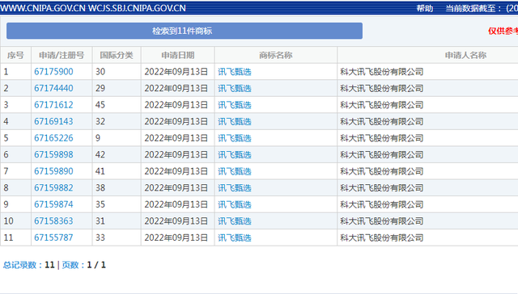Open 讯飞甄选 trademark in row 6
518x294 pixels.
(x=235, y=154)
